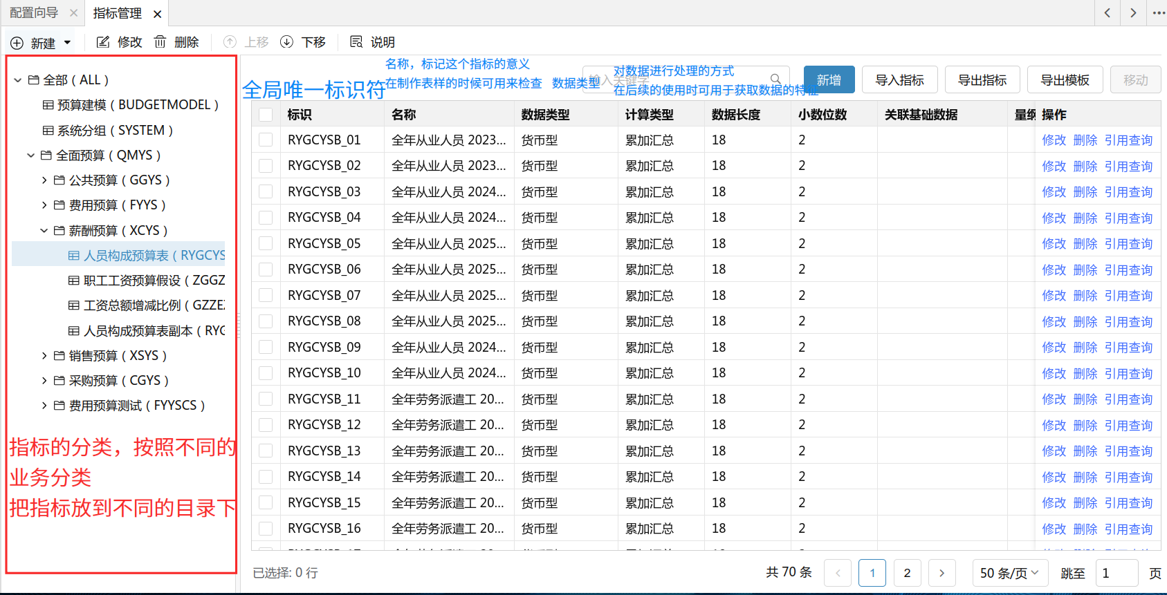Collapse the 薪酬预算 (XCYS) tree node
The width and height of the screenshot is (1167, 595).
[44, 231]
